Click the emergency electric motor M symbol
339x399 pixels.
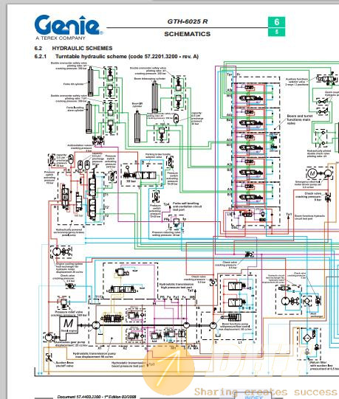(x=312, y=173)
